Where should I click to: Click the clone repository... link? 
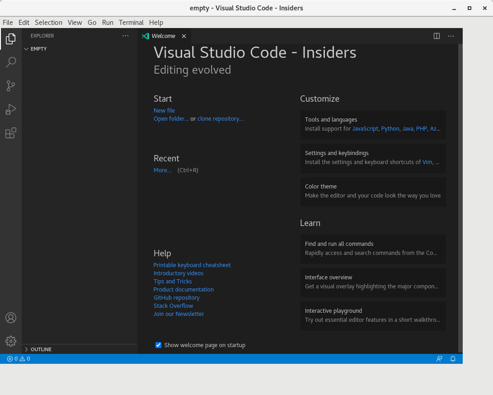(221, 118)
